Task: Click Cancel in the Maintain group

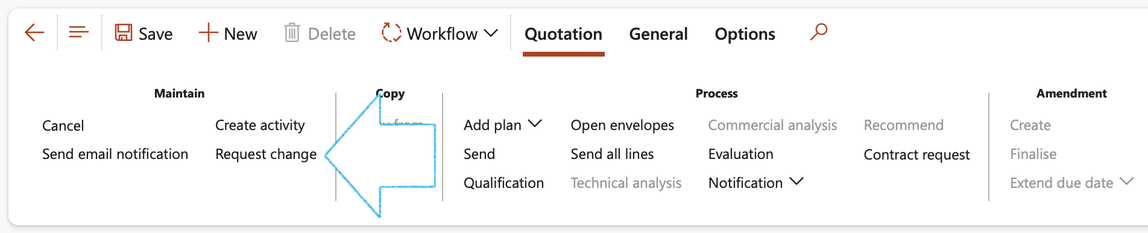Action: coord(63,126)
